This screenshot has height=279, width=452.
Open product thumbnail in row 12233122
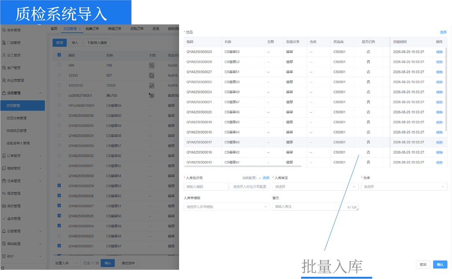pyautogui.click(x=152, y=86)
